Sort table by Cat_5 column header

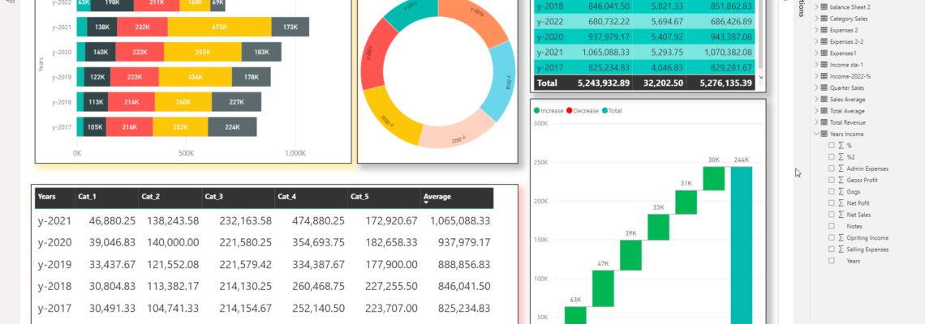coord(384,198)
